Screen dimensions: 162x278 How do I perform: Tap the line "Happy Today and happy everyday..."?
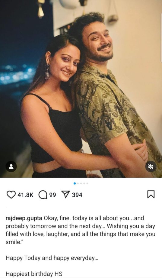coord(52,258)
